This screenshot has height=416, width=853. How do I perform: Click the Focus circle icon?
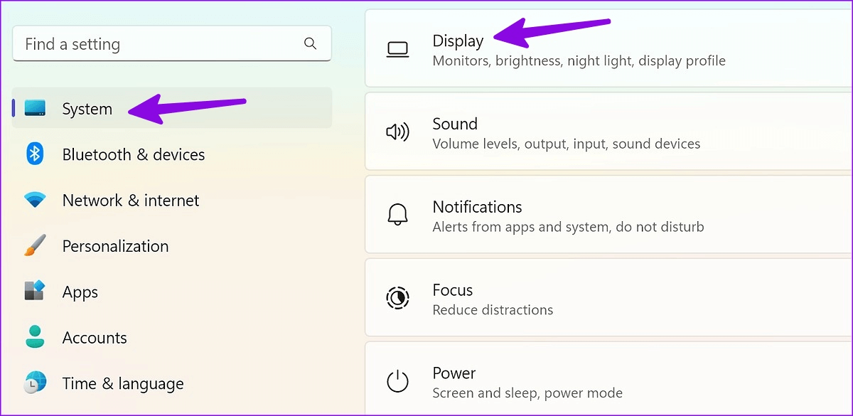point(397,298)
